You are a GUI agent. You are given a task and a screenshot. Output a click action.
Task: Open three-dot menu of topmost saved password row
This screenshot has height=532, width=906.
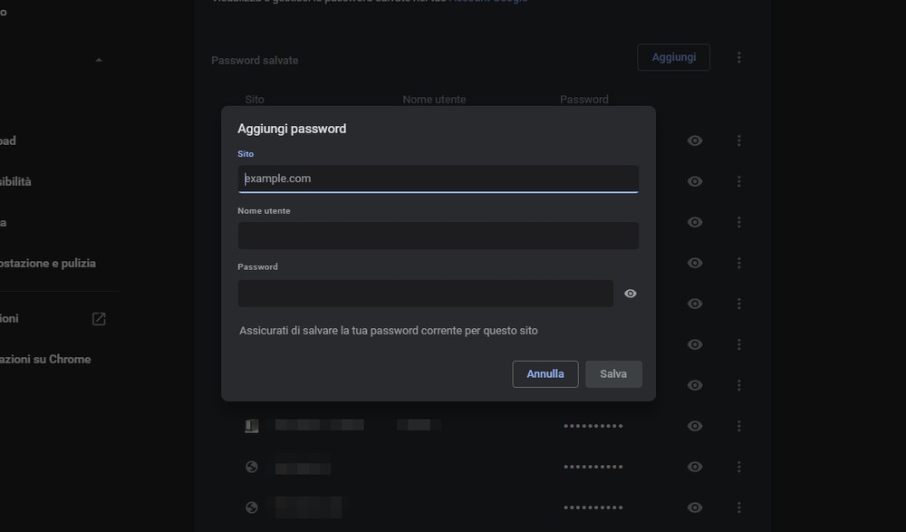point(739,140)
